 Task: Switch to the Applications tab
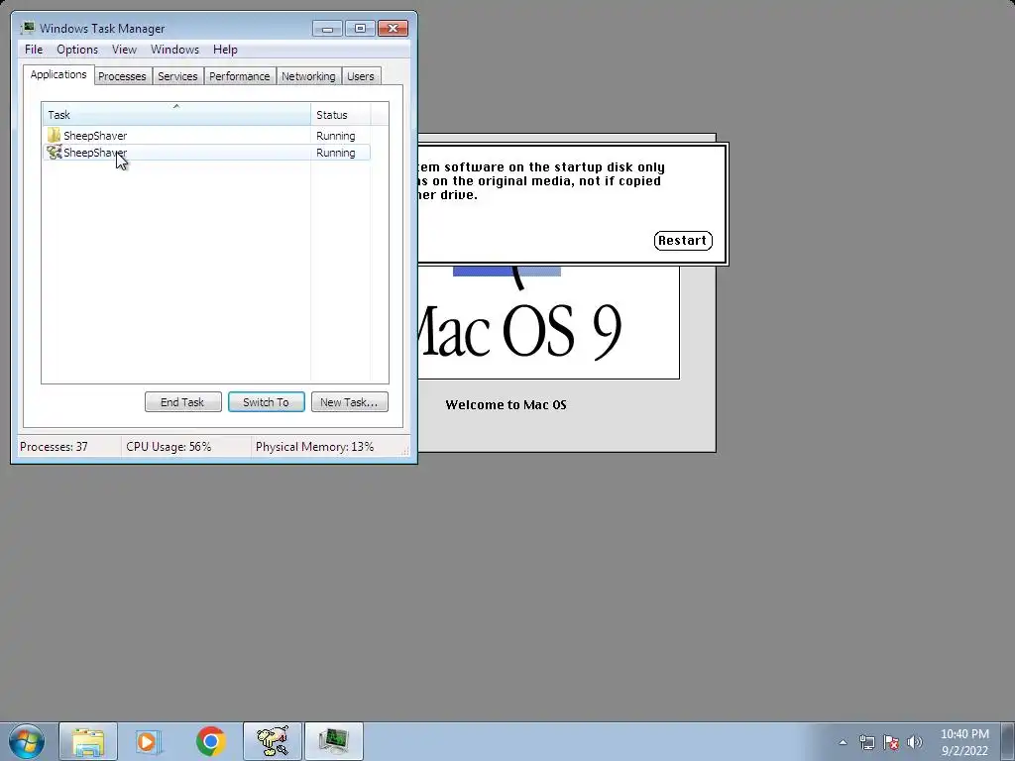coord(58,74)
